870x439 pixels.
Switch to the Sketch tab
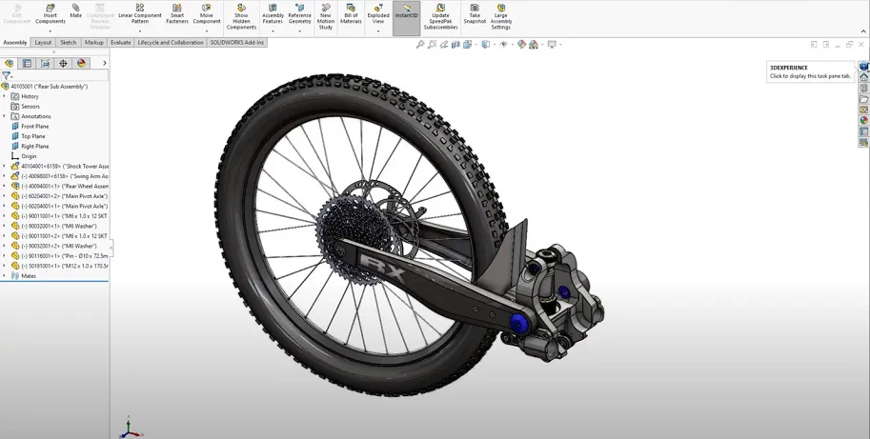pos(69,43)
